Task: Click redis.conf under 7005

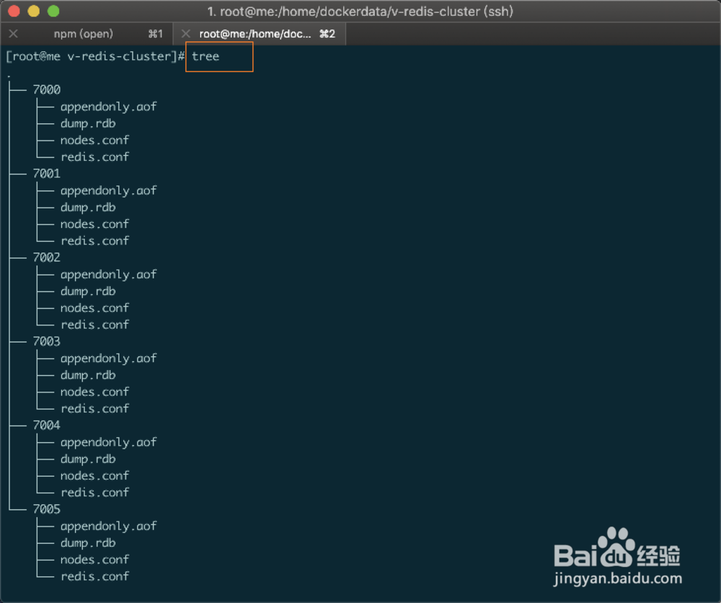Action: click(94, 576)
